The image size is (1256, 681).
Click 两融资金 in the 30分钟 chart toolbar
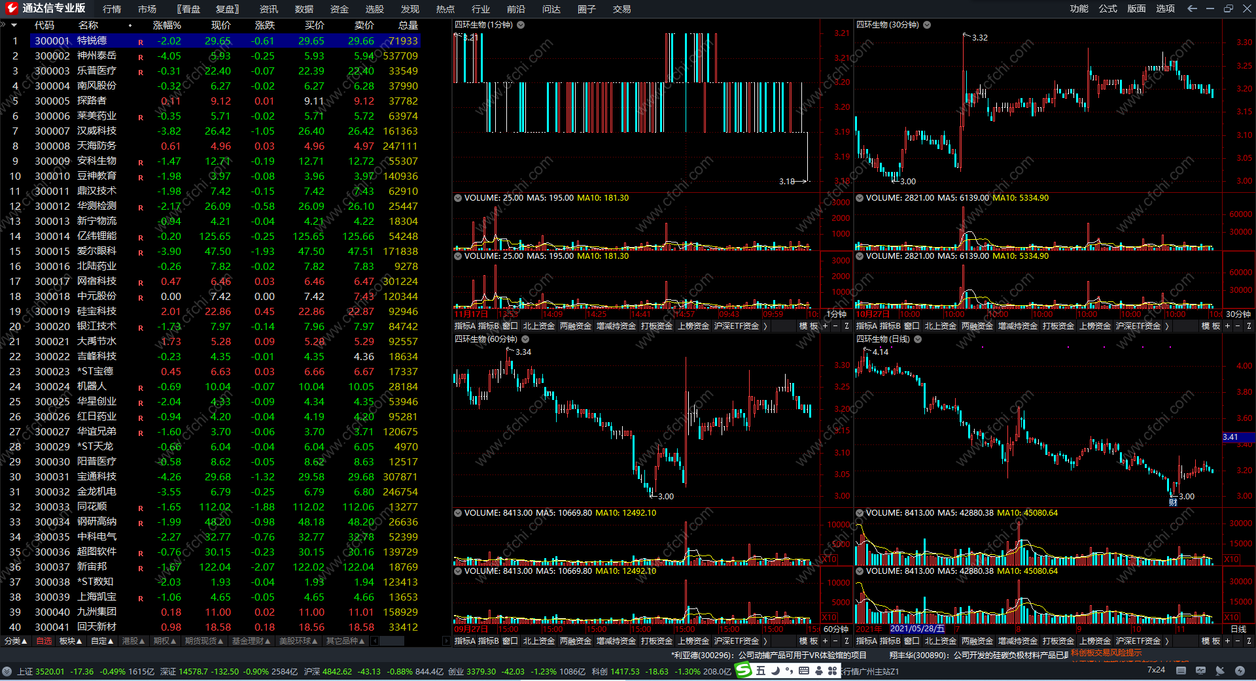click(x=977, y=325)
